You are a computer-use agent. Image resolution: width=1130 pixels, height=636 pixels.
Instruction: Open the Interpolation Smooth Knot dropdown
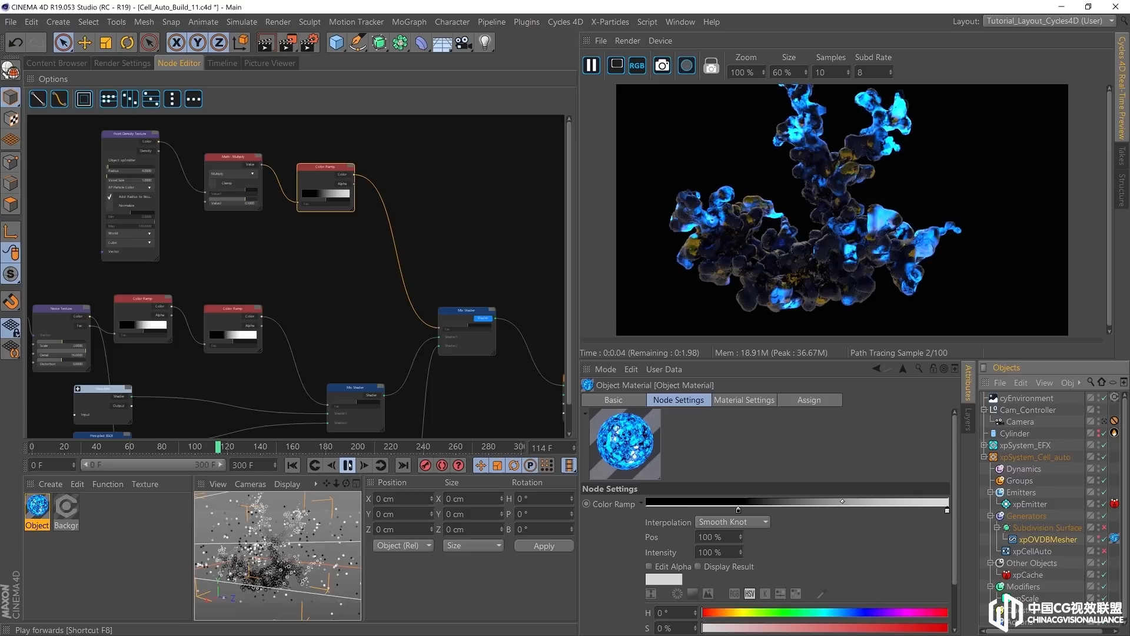coord(733,522)
